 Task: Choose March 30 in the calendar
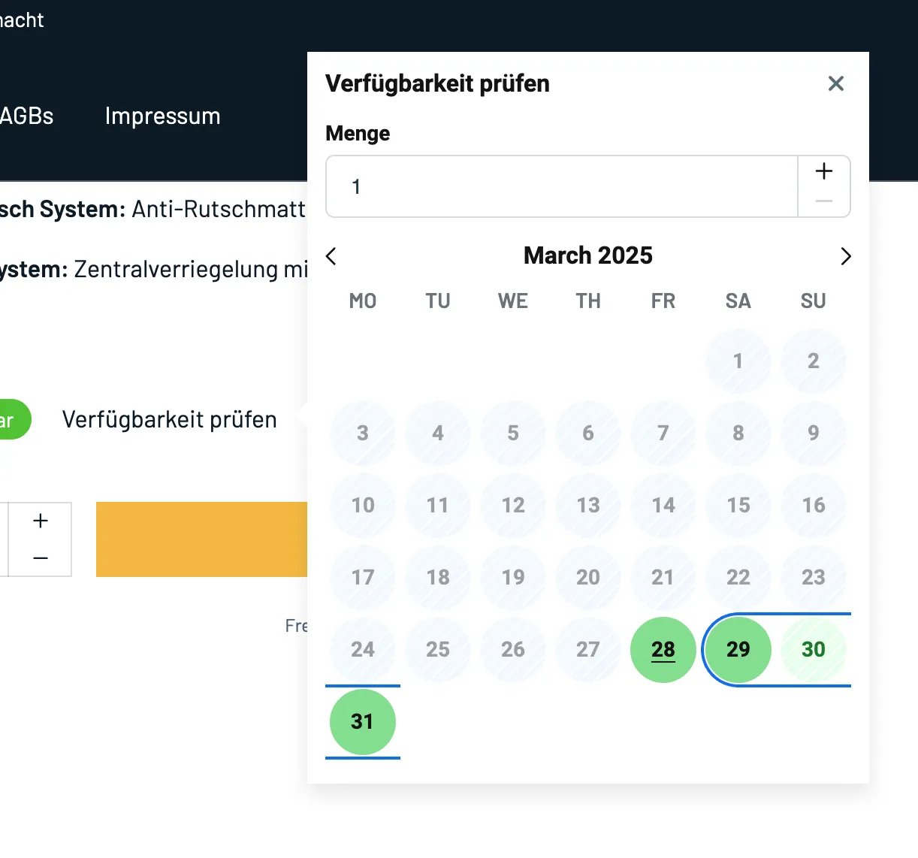813,649
